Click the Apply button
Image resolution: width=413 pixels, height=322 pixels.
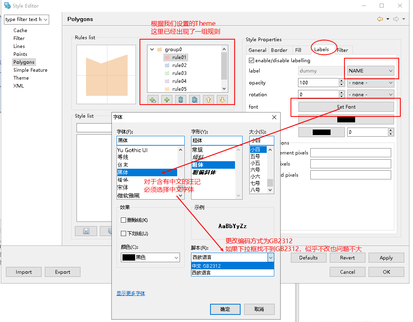click(x=386, y=258)
